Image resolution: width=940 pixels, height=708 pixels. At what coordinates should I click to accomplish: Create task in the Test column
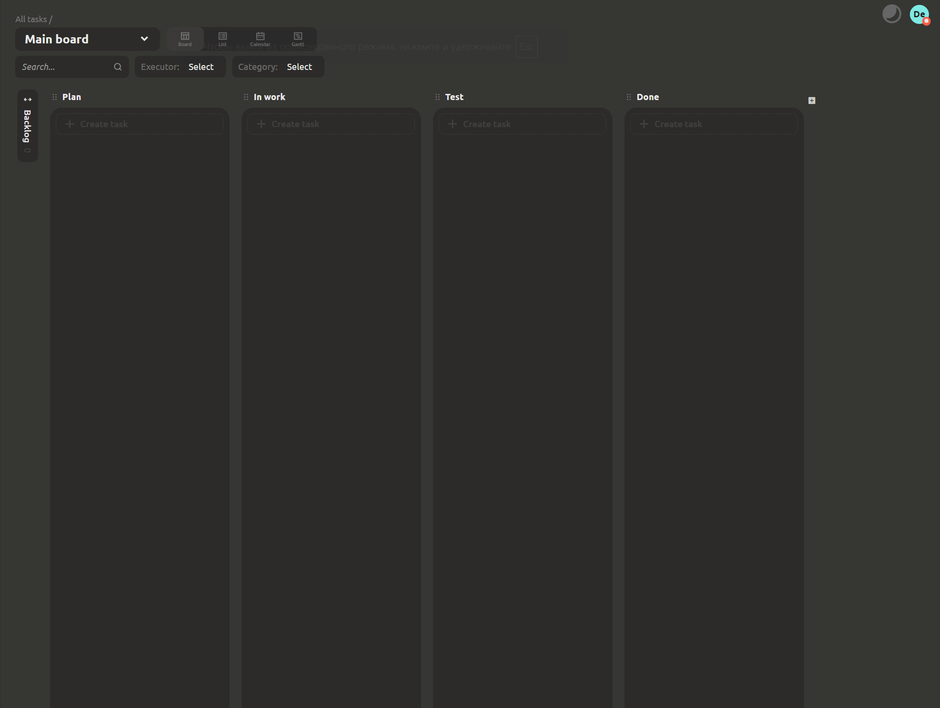[x=523, y=124]
